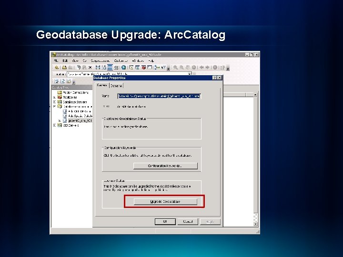The height and width of the screenshot is (257, 343).
Task: Select GIS Servers in the Catalog Tree
Action: click(x=71, y=125)
